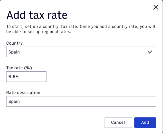The width and height of the screenshot is (163, 133).
Task: Close the Add tax rate dialog
Action: tap(156, 7)
